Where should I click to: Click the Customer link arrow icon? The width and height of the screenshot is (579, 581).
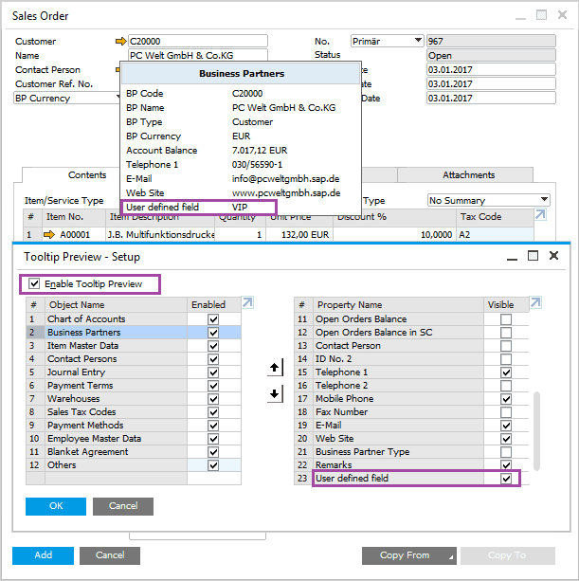click(119, 42)
